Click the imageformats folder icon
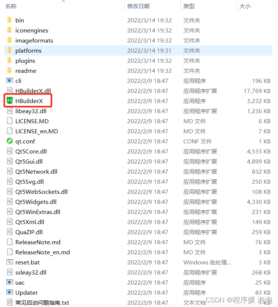278x307 pixels. coord(9,40)
